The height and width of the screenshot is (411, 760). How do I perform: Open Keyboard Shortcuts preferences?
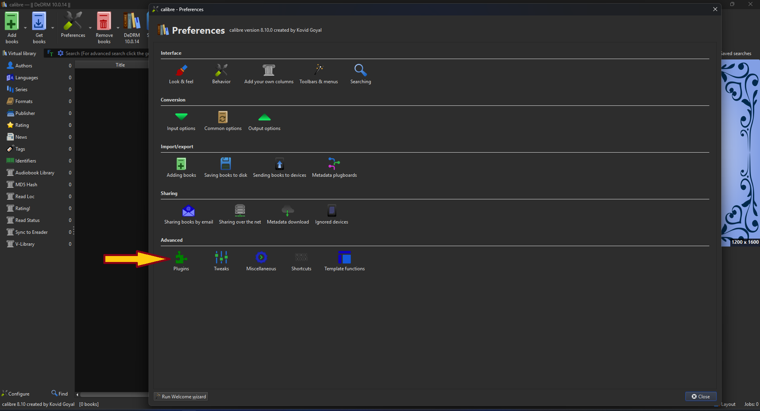[x=301, y=261]
